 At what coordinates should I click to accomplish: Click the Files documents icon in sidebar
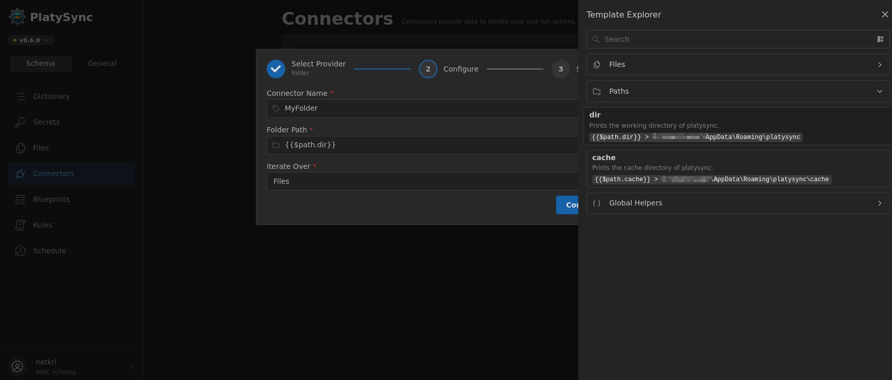coord(20,148)
